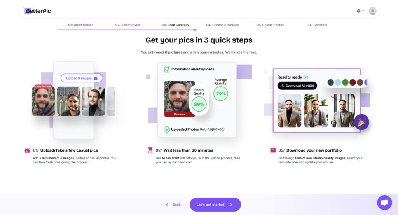Viewport: 398px width, 215px height.
Task: Open the 04/ Choose a Package step
Action: [x=223, y=25]
